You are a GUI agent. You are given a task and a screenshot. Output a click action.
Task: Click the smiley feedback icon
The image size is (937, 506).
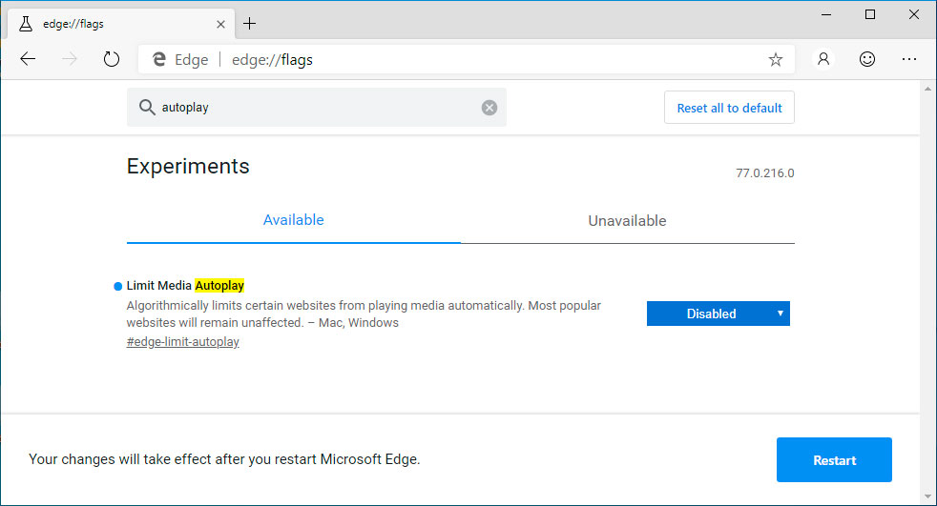(x=866, y=59)
